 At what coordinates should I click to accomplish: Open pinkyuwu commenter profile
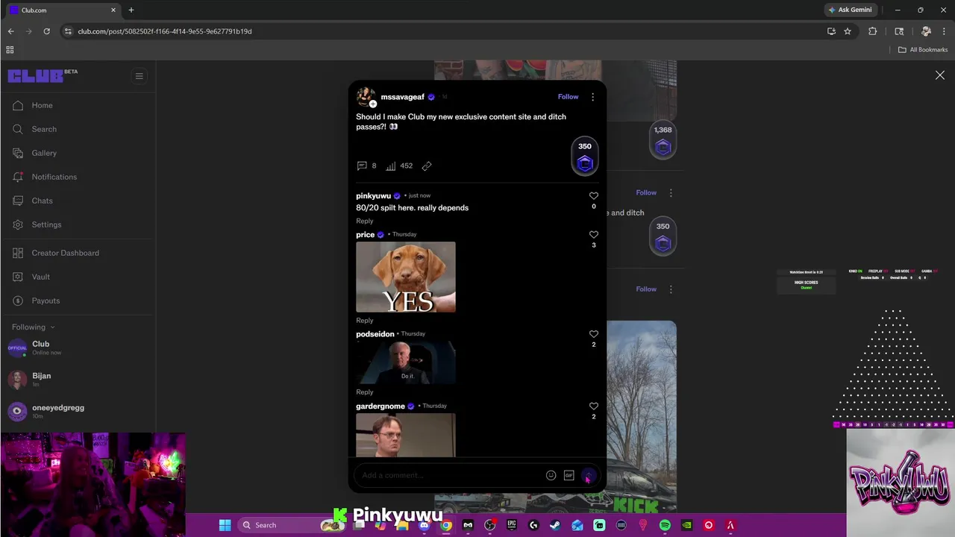click(x=373, y=195)
